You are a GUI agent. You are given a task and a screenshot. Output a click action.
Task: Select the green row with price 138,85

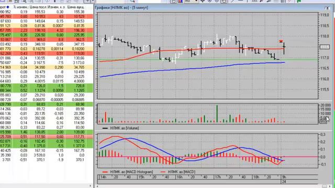click(x=47, y=132)
